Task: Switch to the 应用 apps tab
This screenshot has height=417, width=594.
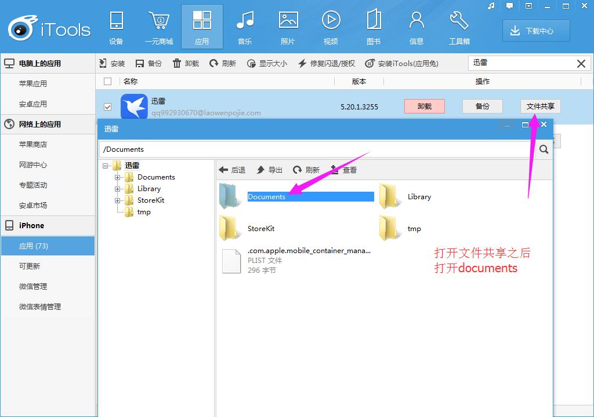Action: (202, 27)
